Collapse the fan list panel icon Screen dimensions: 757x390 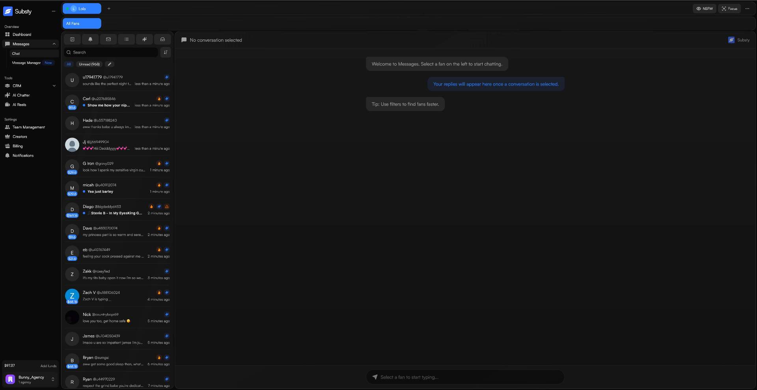point(72,39)
